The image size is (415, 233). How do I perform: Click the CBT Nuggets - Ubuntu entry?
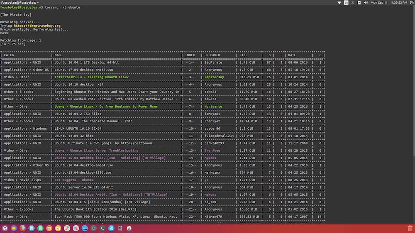[74, 180]
